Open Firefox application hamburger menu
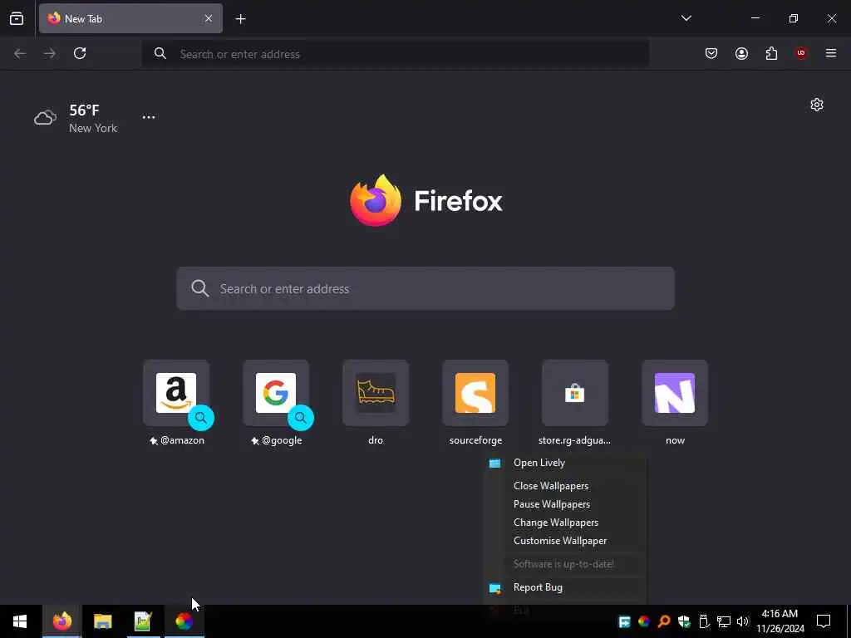Image resolution: width=851 pixels, height=638 pixels. (831, 53)
